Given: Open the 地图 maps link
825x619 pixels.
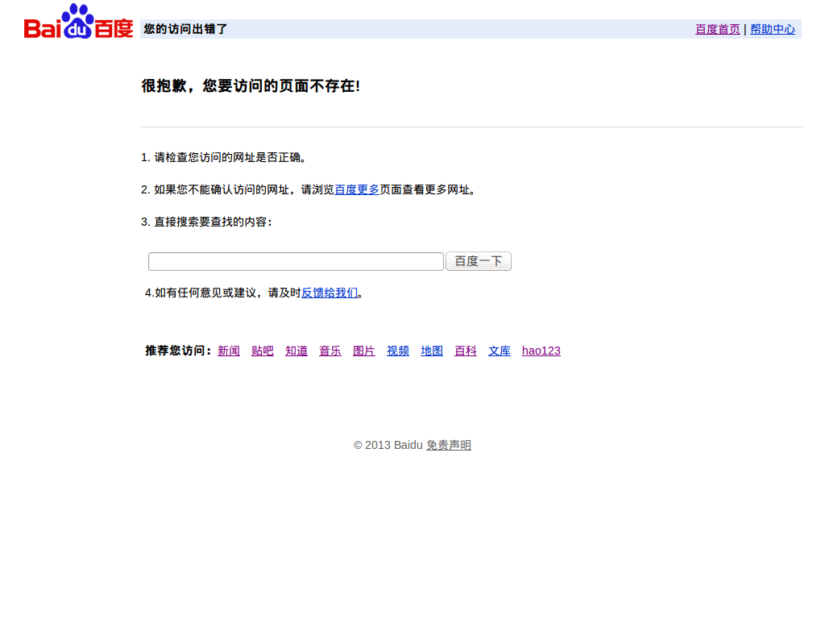Looking at the screenshot, I should pyautogui.click(x=431, y=351).
